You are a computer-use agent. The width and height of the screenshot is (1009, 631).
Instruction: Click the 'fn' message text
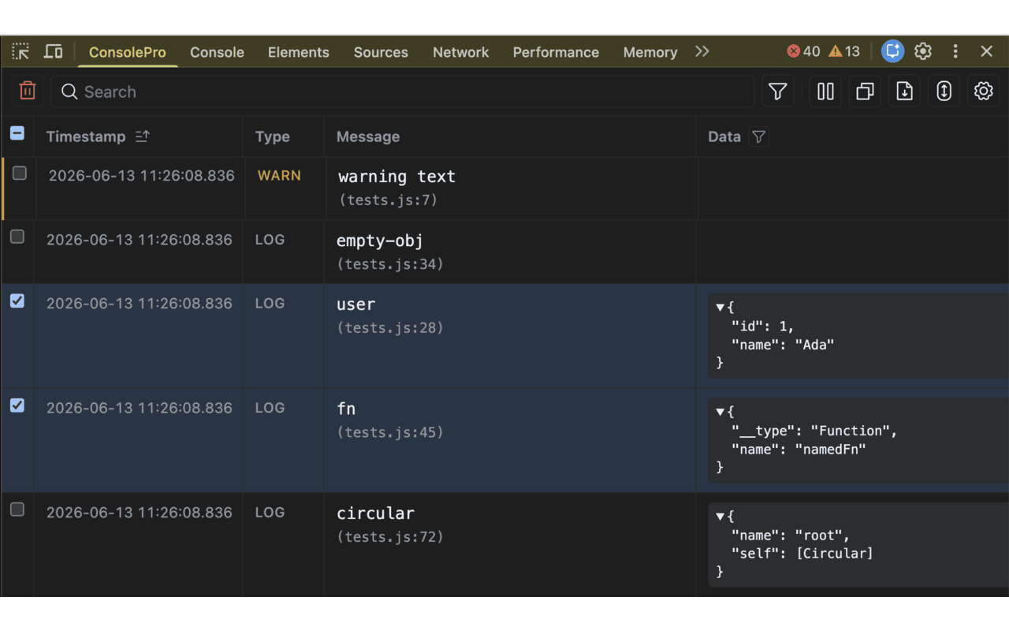pyautogui.click(x=346, y=409)
